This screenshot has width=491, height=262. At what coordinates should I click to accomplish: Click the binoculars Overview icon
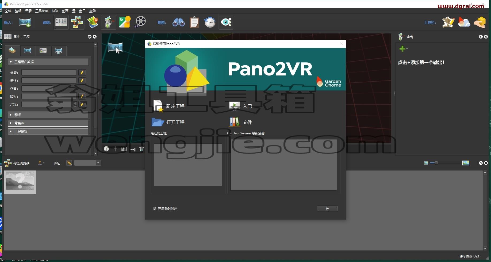tap(178, 22)
